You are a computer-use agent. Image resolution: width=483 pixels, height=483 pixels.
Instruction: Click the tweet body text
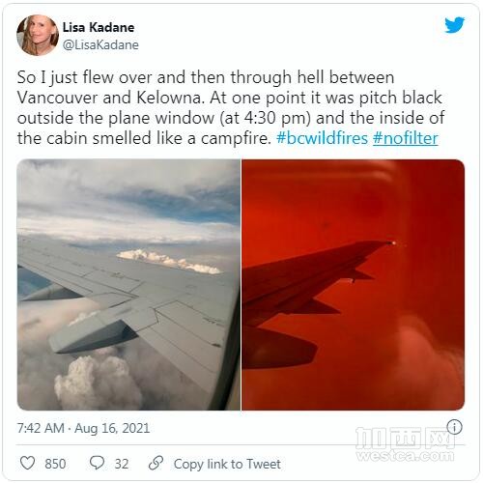point(231,108)
